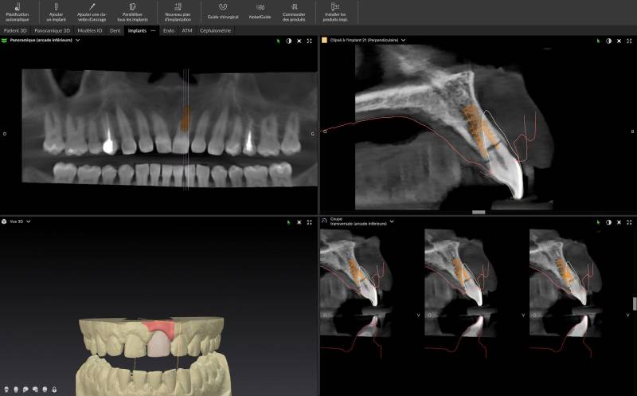Screen dimensions: 637x396
Task: Select the third cross-section slice thumbnail
Action: 565,283
